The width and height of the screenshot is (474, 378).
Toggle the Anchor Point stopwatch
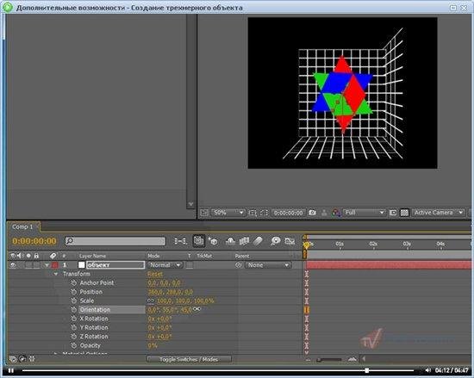click(x=73, y=283)
